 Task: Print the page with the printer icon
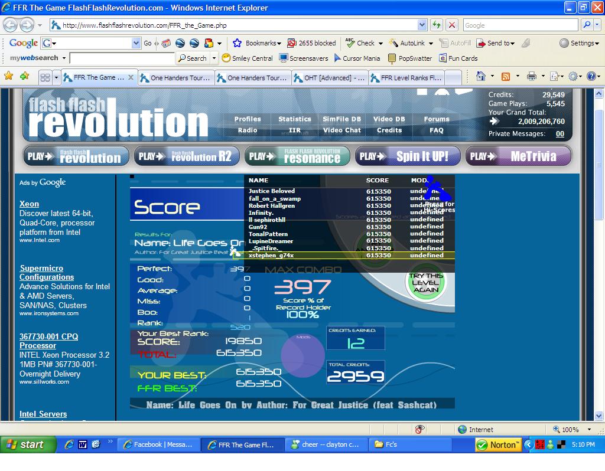(532, 76)
